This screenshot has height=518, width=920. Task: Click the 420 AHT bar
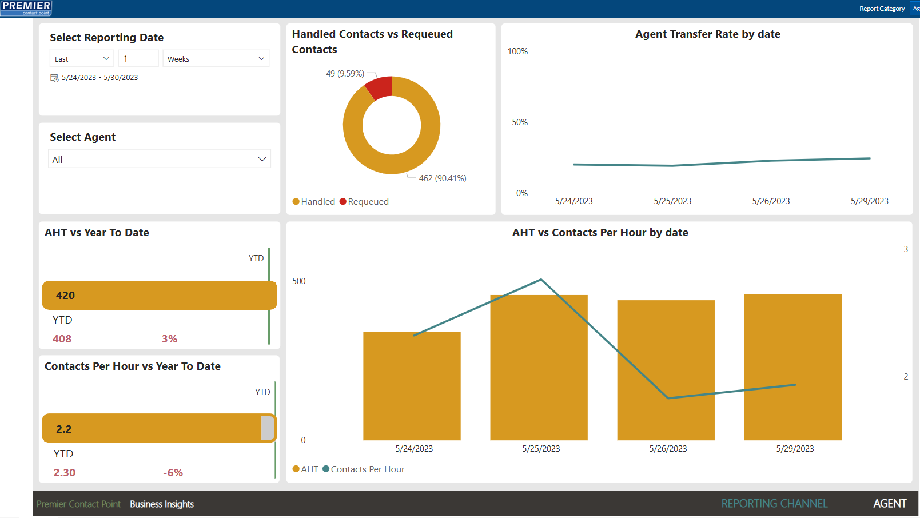pyautogui.click(x=160, y=295)
